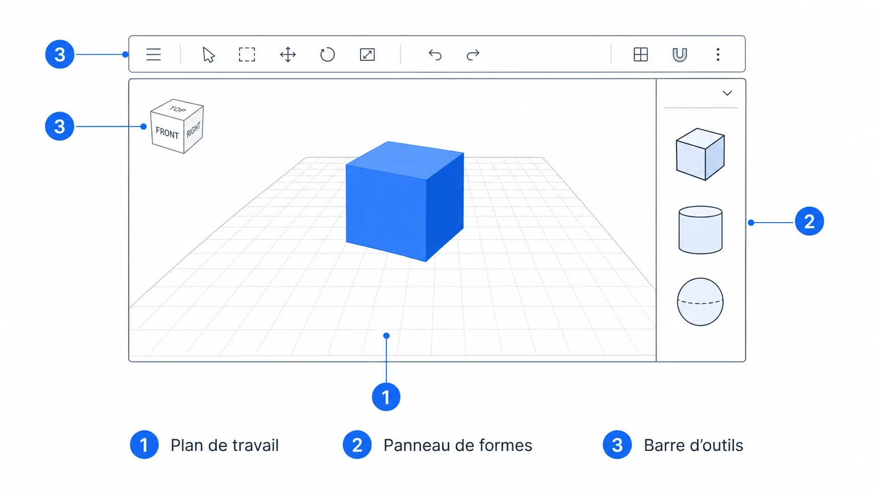Screen dimensions: 874x492
Task: Toggle the magnet snapping icon
Action: tap(679, 55)
